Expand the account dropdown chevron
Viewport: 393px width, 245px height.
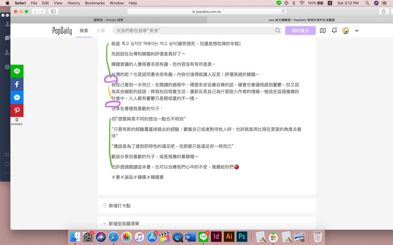[357, 31]
